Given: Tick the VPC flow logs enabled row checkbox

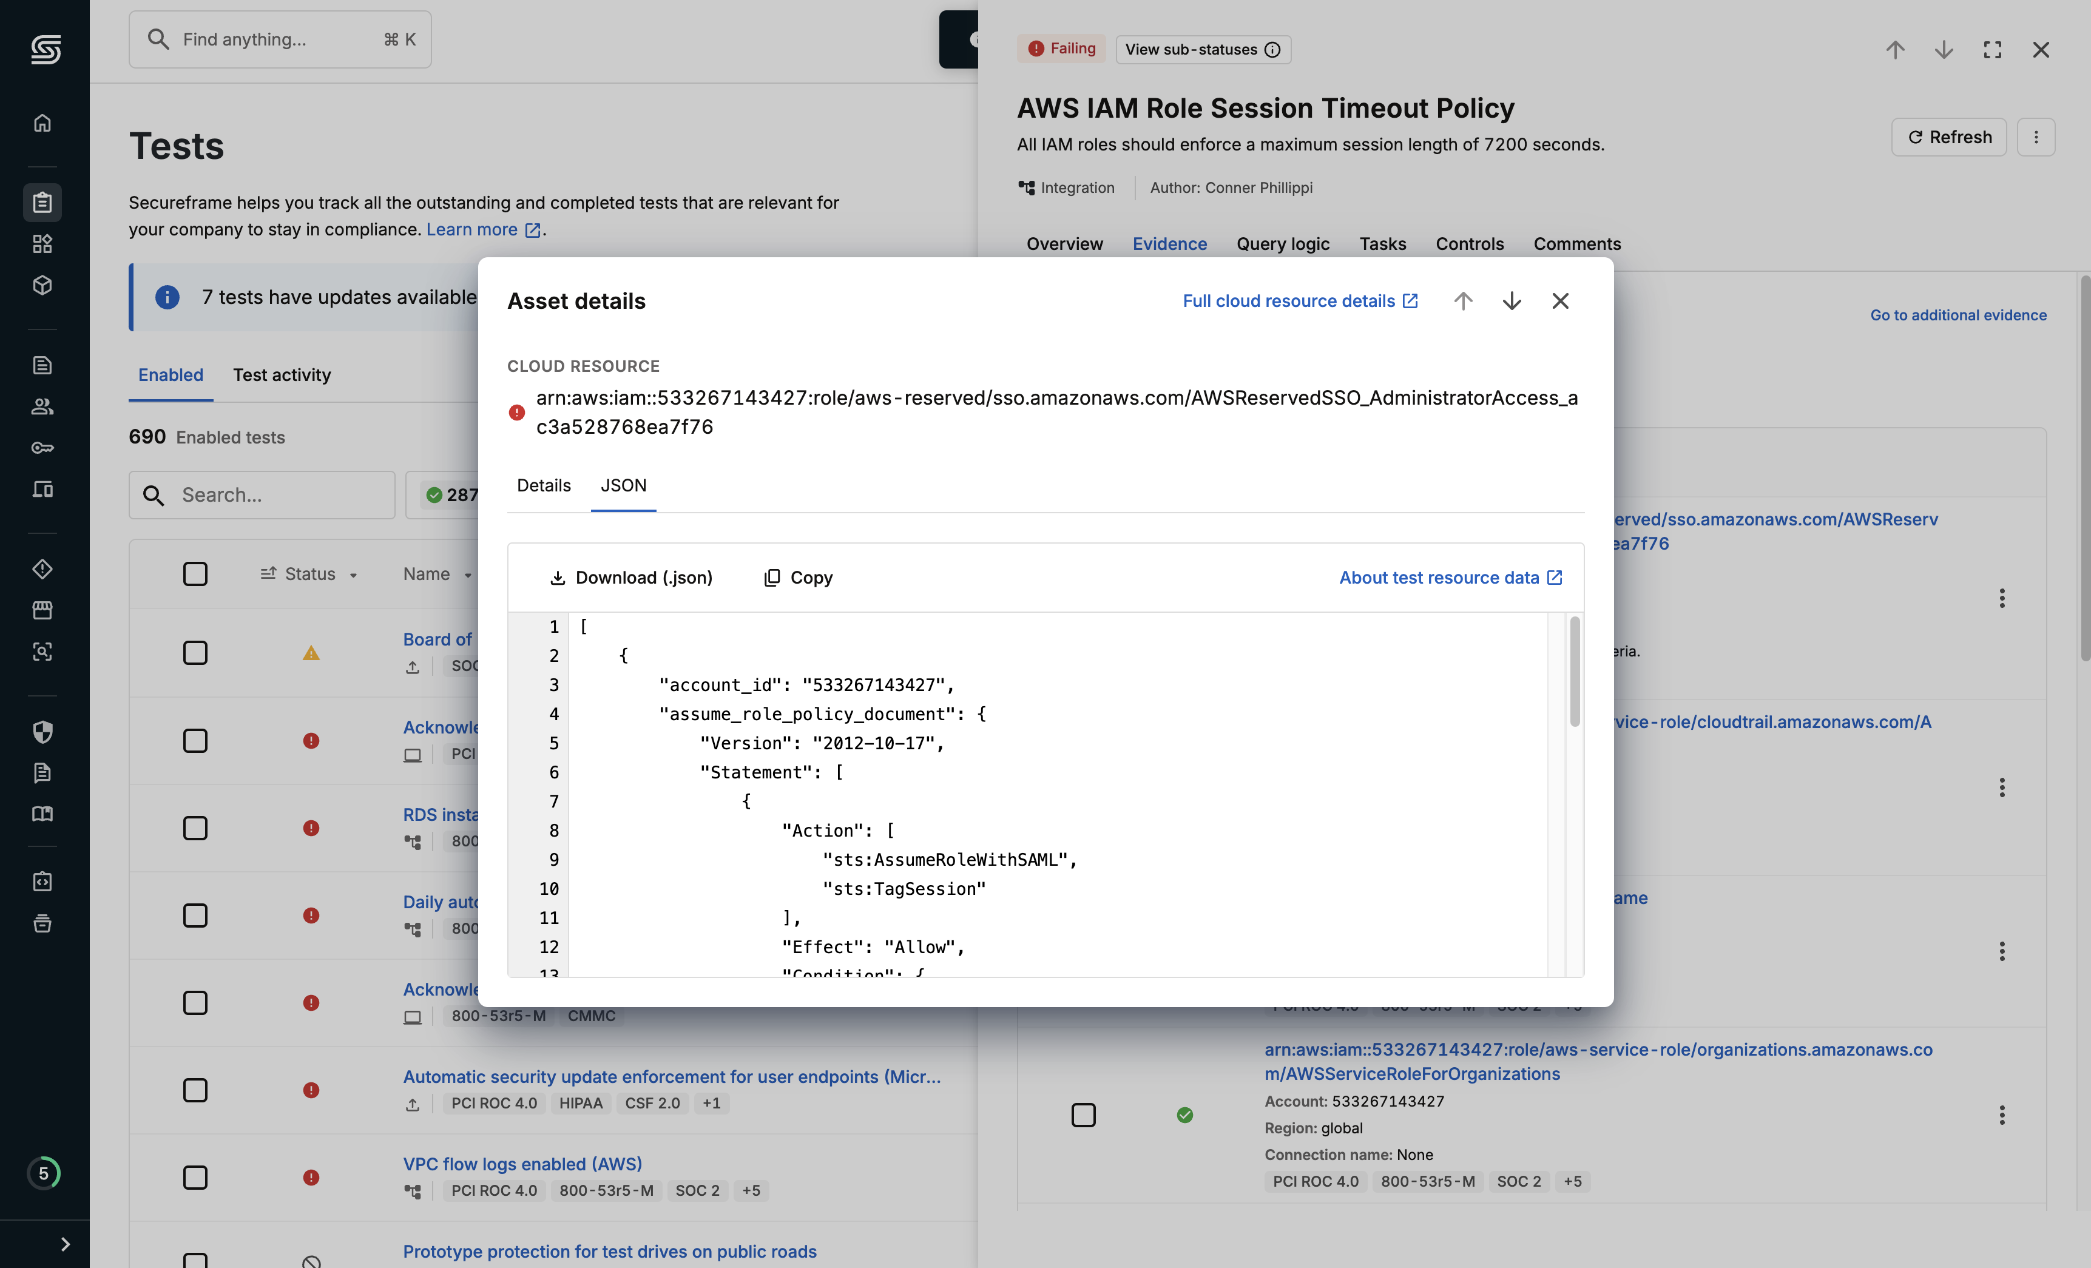Looking at the screenshot, I should [195, 1177].
